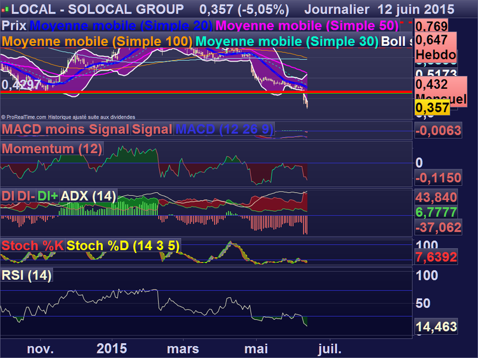Click the Stochastic value 7,6392
This screenshot has height=358, width=478.
[436, 257]
